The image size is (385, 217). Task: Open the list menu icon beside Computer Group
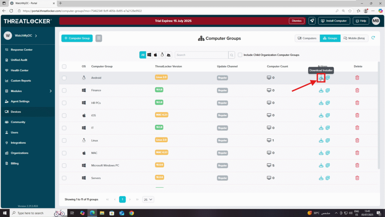99,38
